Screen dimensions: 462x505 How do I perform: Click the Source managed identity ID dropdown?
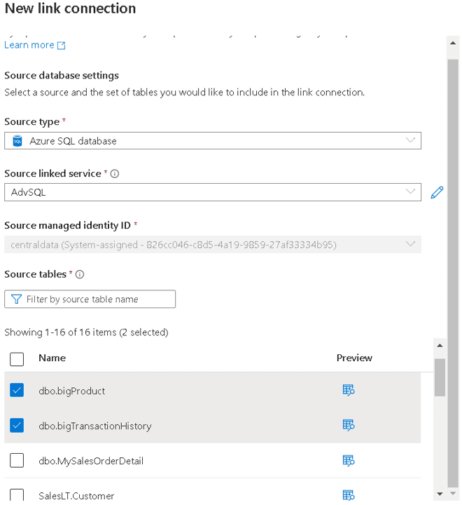click(x=213, y=245)
